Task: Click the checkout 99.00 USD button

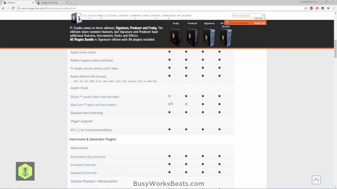Action: pos(245,23)
